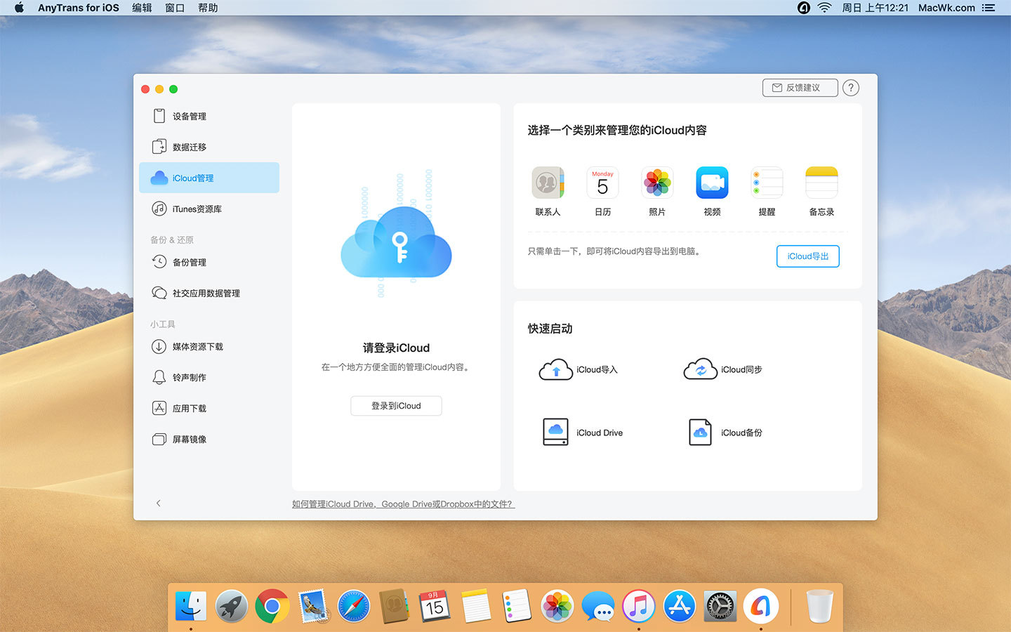Open Chrome from the Dock
This screenshot has height=632, width=1011.
click(272, 605)
